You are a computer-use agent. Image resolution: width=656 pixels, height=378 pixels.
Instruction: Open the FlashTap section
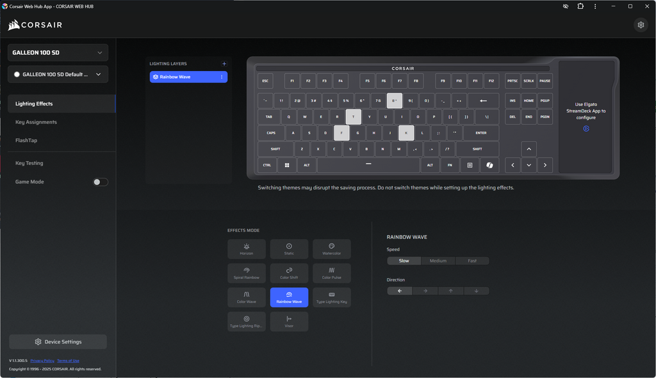(26, 140)
